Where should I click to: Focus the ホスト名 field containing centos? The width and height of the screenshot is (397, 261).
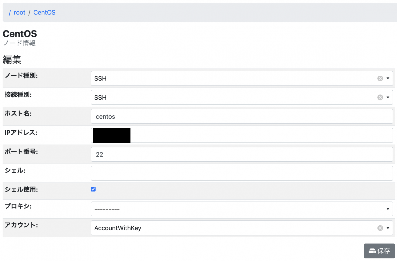[242, 116]
